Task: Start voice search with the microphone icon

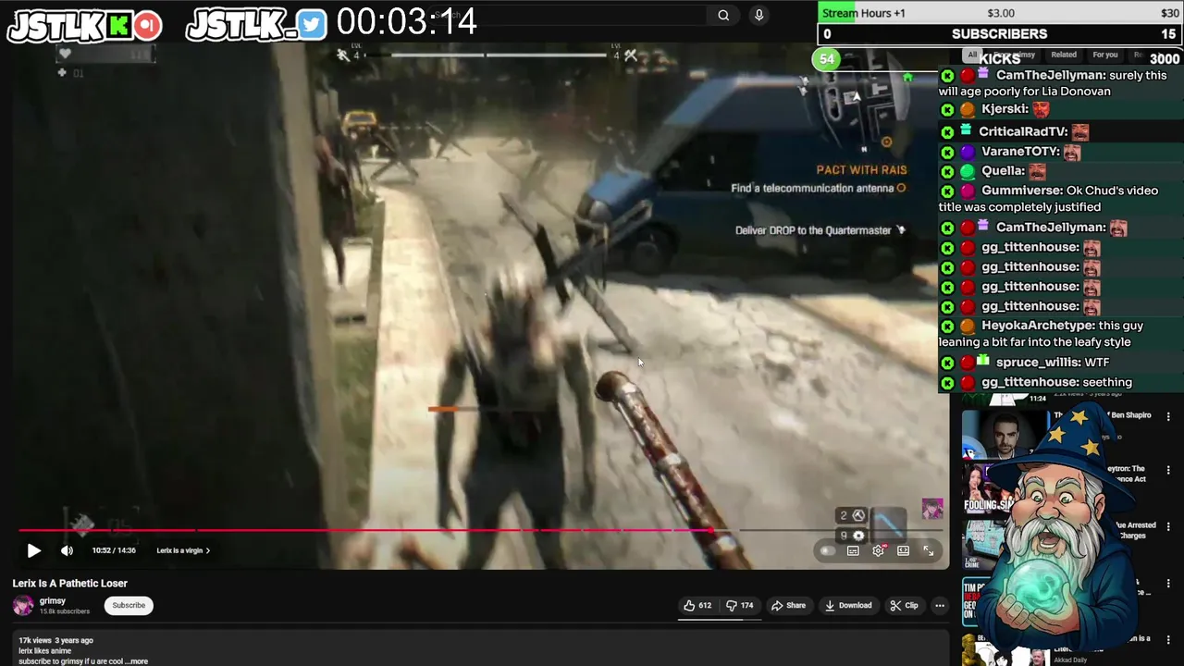Action: 759,15
